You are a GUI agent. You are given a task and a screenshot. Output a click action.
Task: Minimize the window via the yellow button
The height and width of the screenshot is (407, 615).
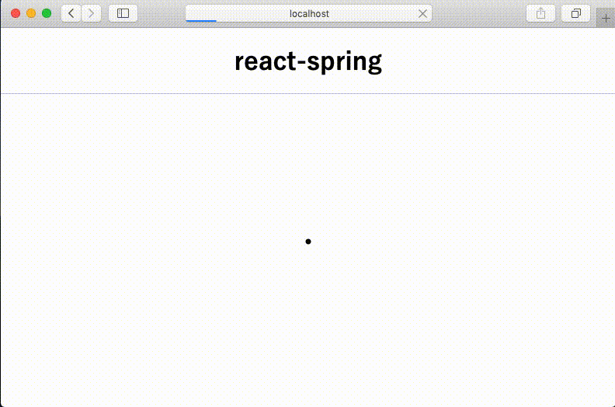point(31,13)
